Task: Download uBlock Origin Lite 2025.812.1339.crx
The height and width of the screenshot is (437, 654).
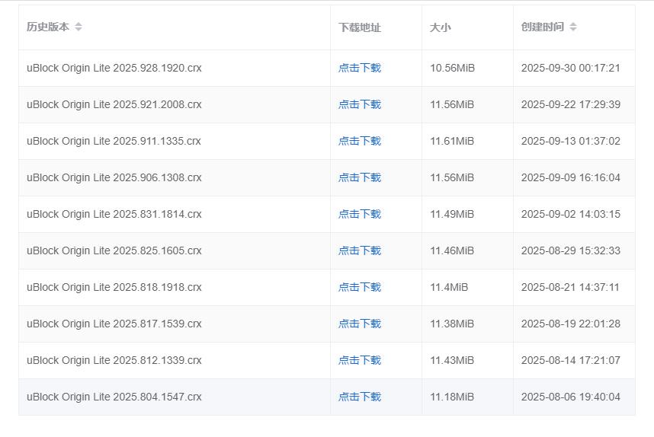Action: coord(360,360)
